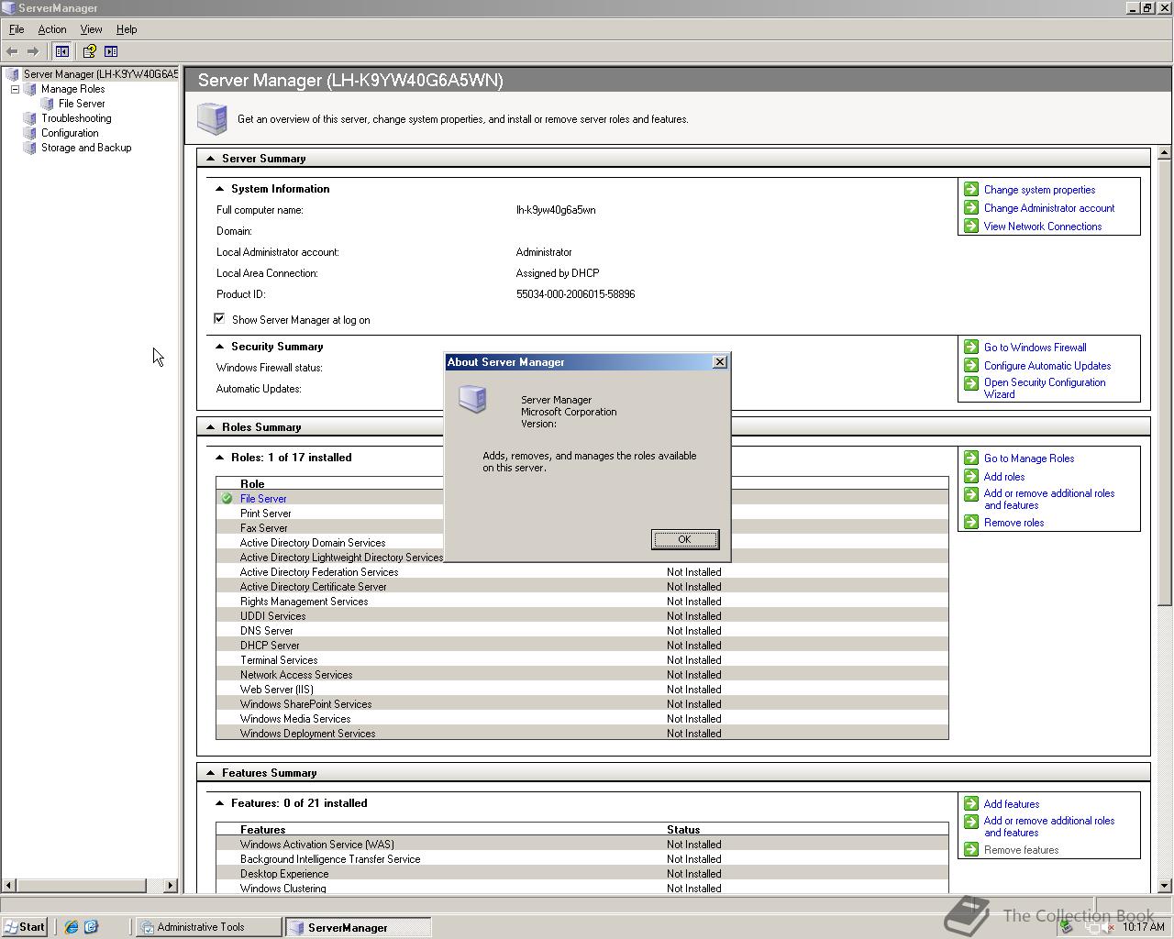Screen dimensions: 1174x939
Task: Click the server icon next to Configuration node
Action: (29, 133)
